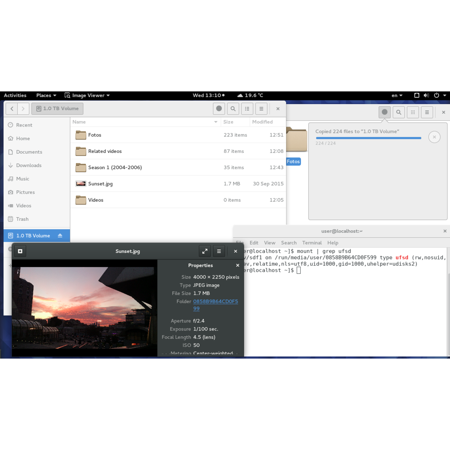Open search in the front Files window

[233, 109]
